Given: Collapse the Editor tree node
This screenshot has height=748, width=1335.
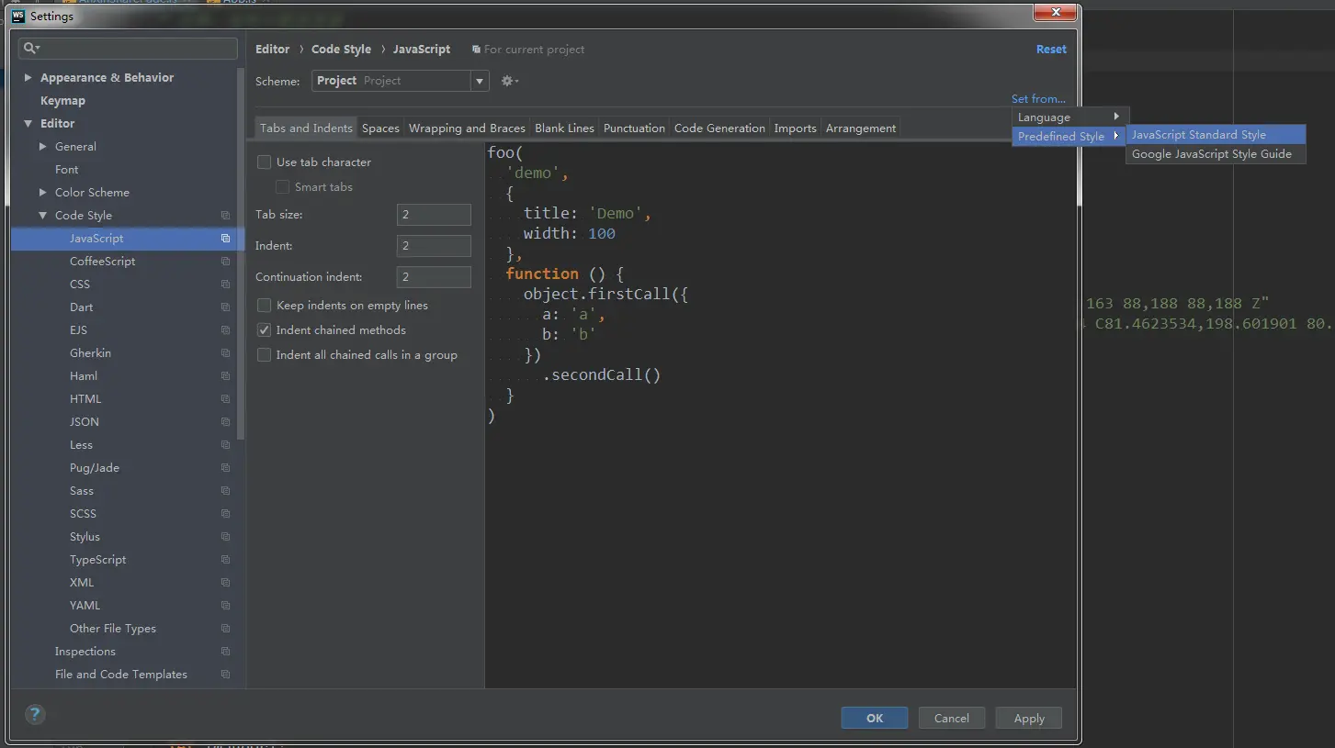Looking at the screenshot, I should tap(28, 124).
